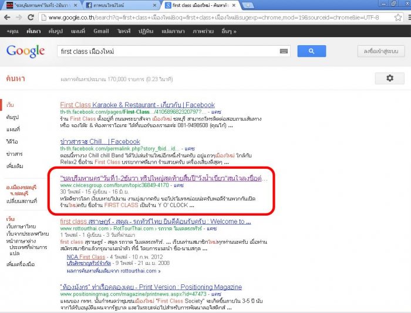Click the ค้นหา heading beneath the Google logo
Image resolution: width=411 pixels, height=313 pixels.
(15, 79)
